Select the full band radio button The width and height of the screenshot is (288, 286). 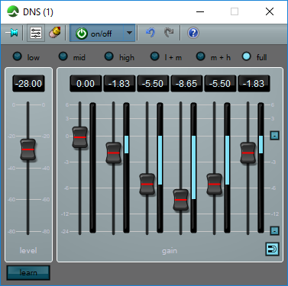(x=247, y=56)
